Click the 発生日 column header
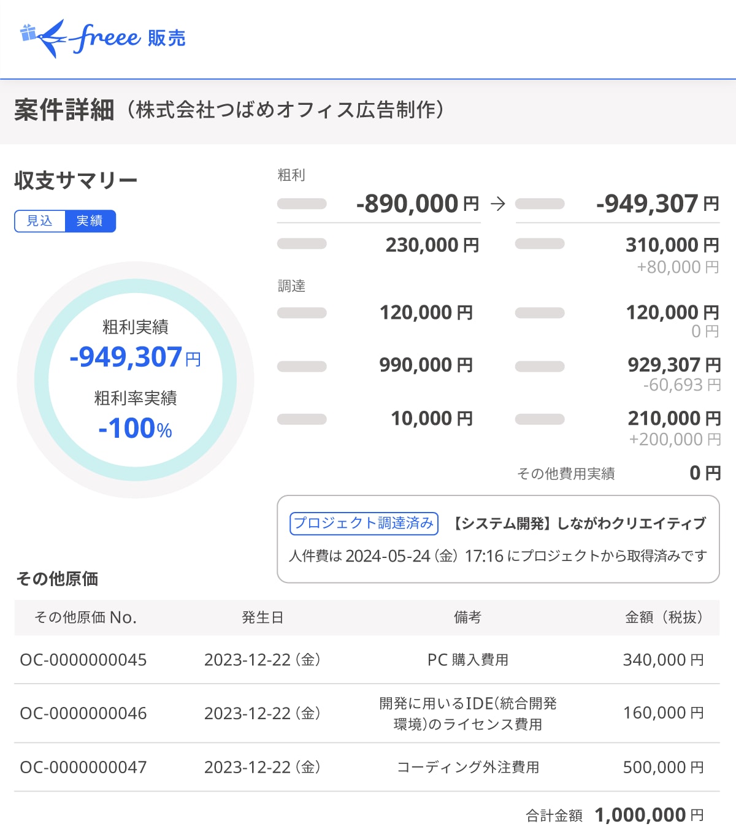736x840 pixels. [x=263, y=617]
